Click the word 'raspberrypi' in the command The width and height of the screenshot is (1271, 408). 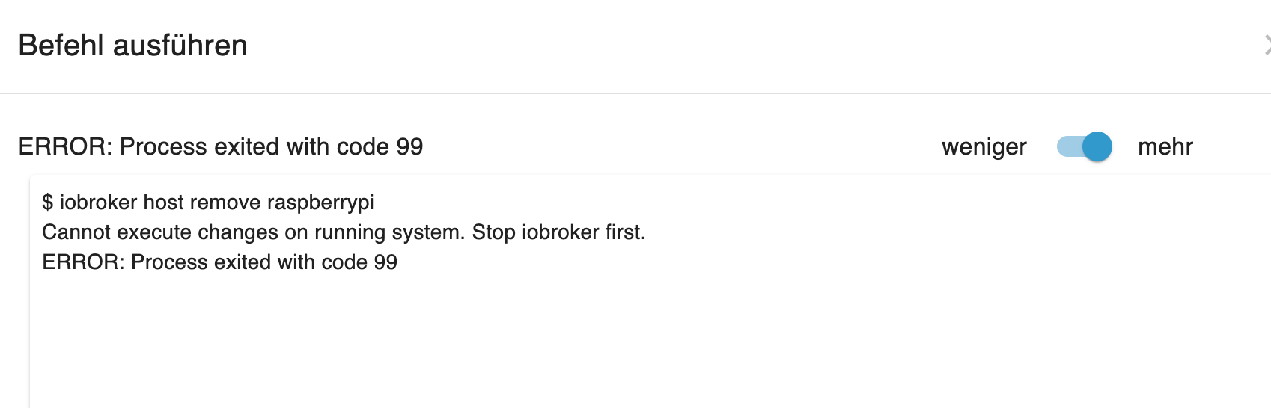(320, 203)
